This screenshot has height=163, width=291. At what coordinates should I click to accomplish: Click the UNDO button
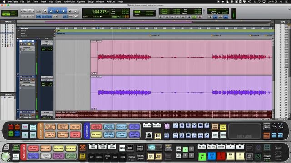[x=122, y=148]
